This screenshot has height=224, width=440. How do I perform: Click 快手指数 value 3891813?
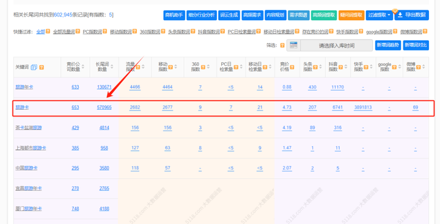pos(363,107)
